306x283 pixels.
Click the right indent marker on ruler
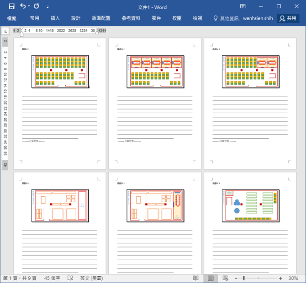tap(97, 32)
